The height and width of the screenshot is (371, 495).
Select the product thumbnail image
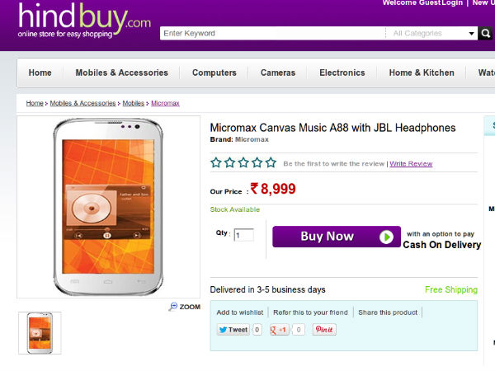tap(40, 332)
